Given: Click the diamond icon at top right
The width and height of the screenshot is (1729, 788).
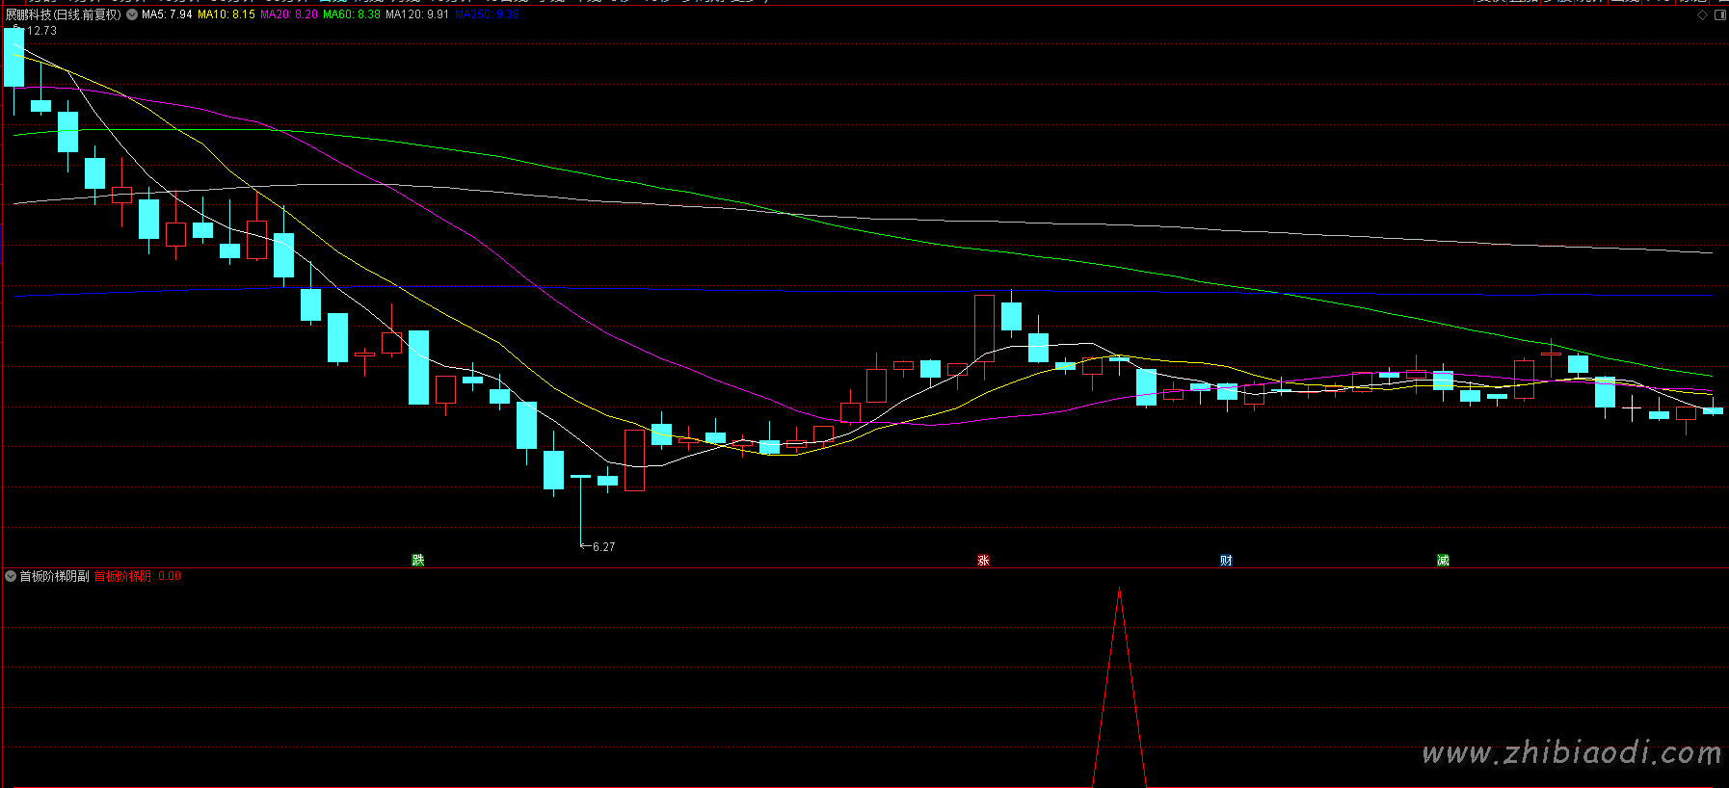Looking at the screenshot, I should 1703,14.
